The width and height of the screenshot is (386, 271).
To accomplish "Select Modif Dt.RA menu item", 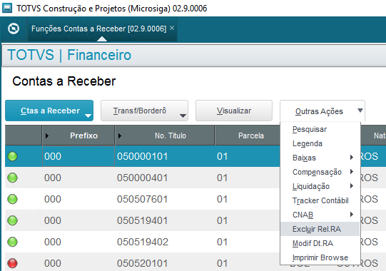I will [x=320, y=243].
